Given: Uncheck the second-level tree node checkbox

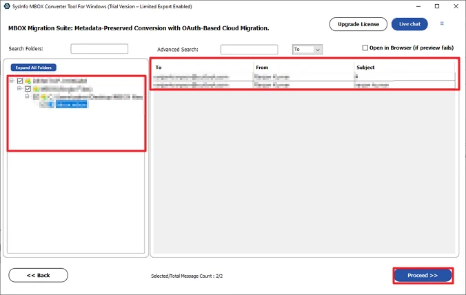Looking at the screenshot, I should point(28,89).
